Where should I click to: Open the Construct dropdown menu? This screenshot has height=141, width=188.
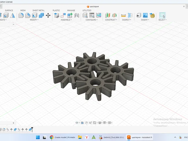pos(111,20)
